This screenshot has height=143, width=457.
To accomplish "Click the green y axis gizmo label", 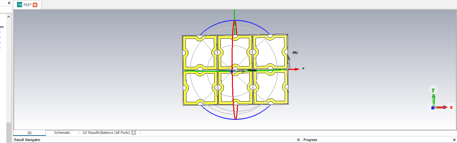I will point(433,90).
